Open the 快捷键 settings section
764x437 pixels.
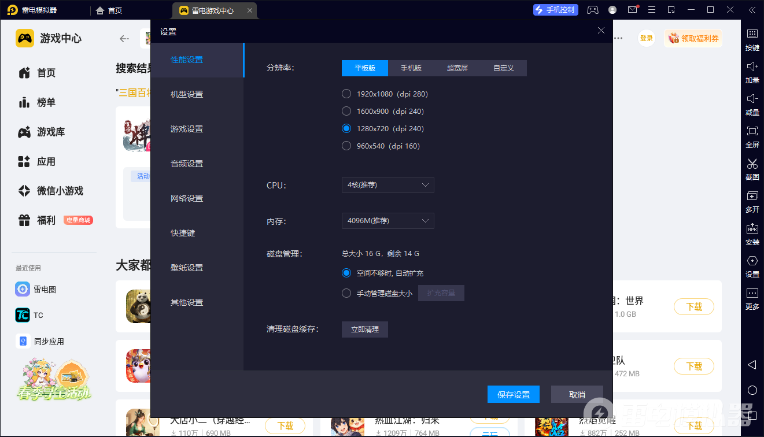coord(197,234)
